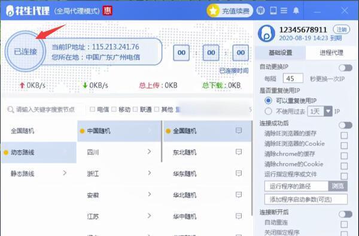The image size is (359, 236).
Task: Expand the 安徽 province chevron
Action: coord(149,195)
